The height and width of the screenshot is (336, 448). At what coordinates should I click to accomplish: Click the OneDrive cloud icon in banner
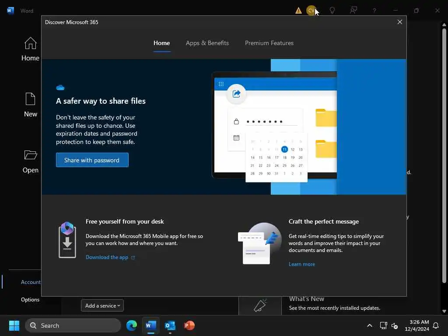coord(60,87)
